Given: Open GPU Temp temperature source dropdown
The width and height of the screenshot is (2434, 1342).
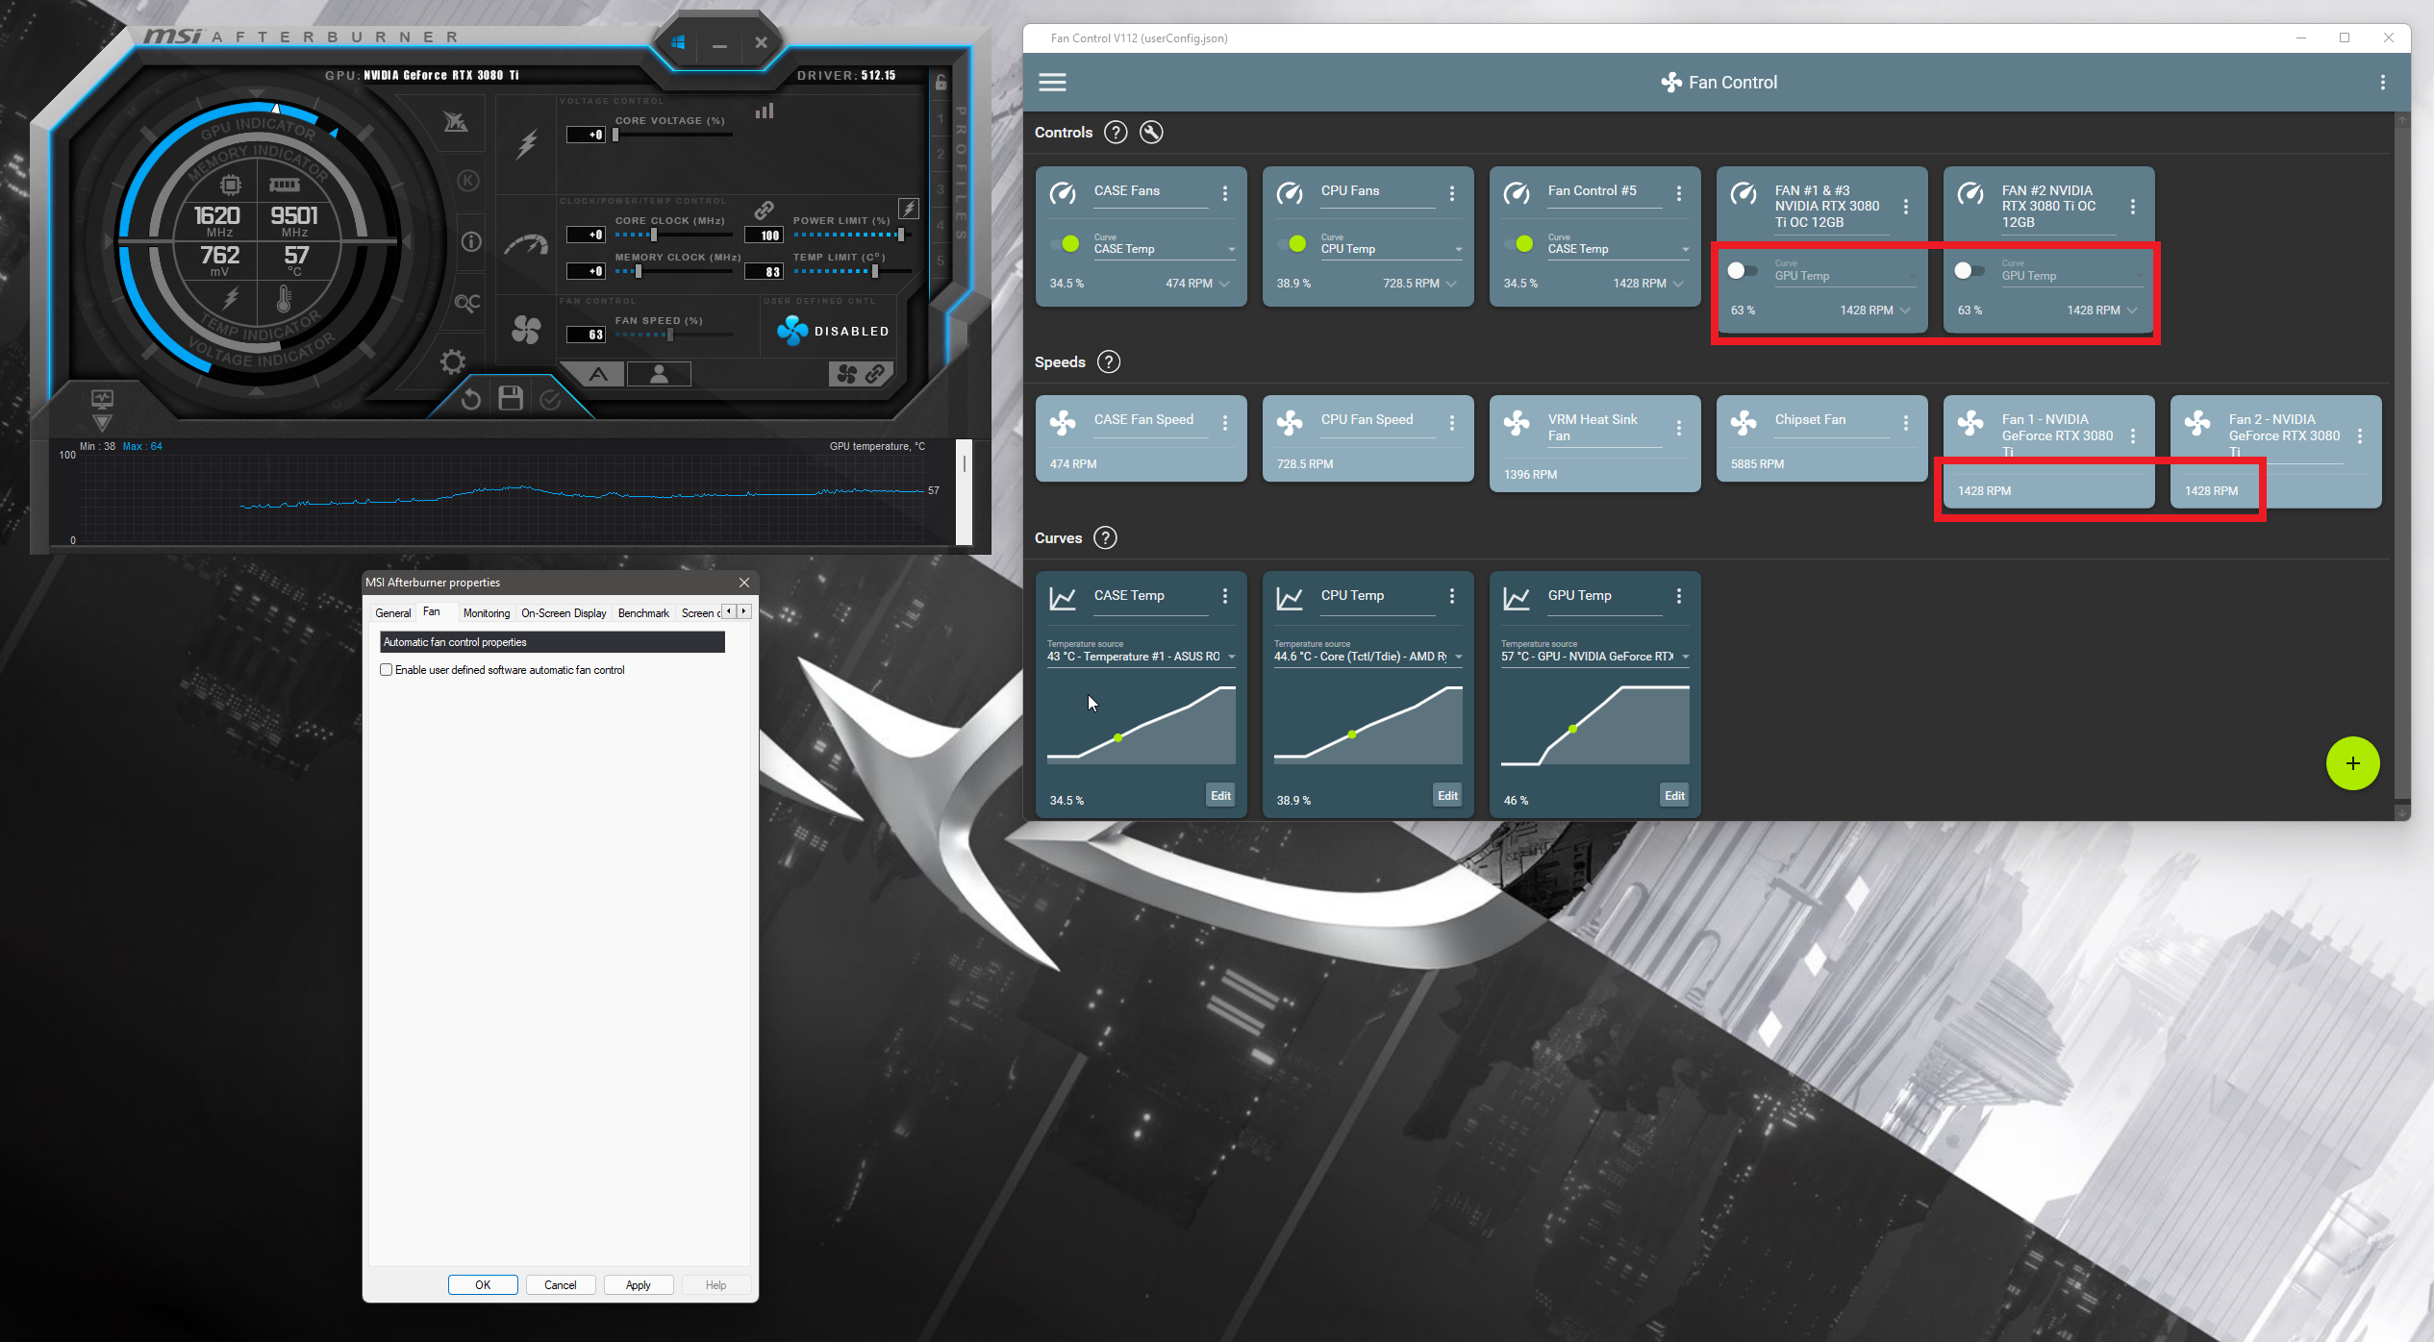Looking at the screenshot, I should pos(1685,658).
